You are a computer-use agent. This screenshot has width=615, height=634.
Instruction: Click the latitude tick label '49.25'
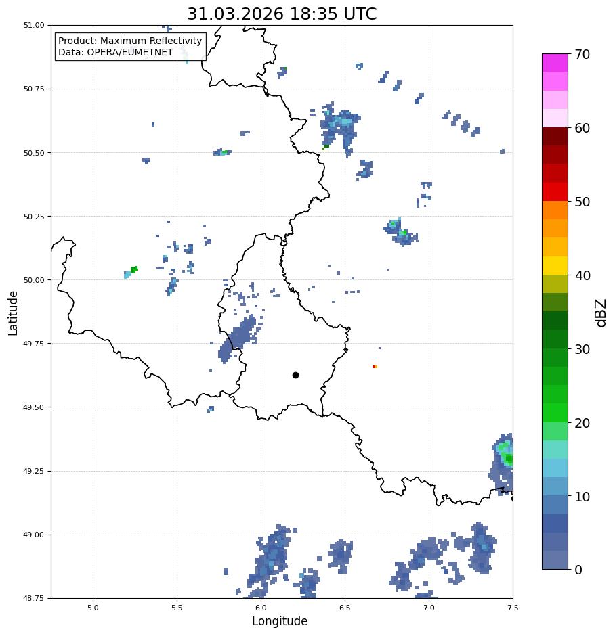pyautogui.click(x=34, y=471)
